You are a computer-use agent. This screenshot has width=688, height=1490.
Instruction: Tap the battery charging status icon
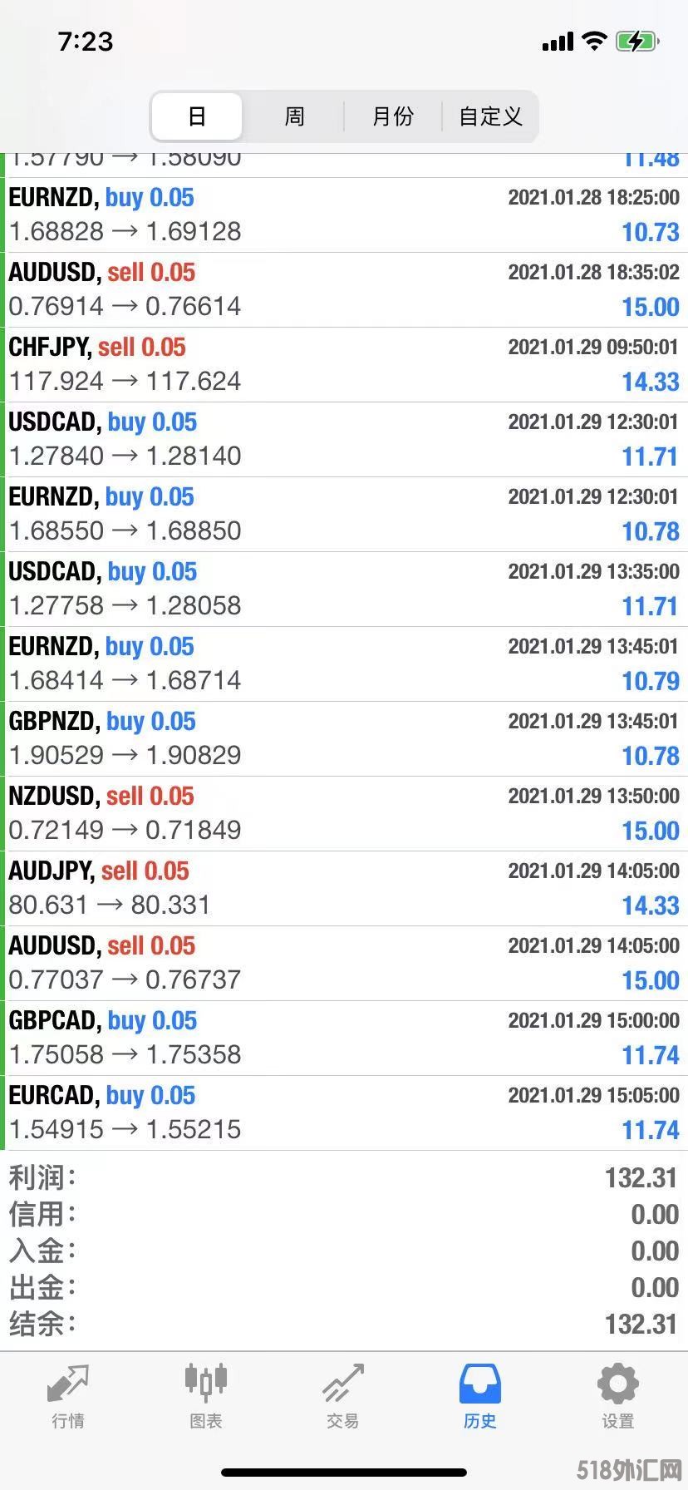pyautogui.click(x=637, y=42)
